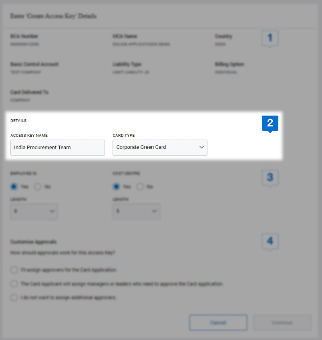Open the Card Type dropdown arrow
322x340 pixels.
201,147
